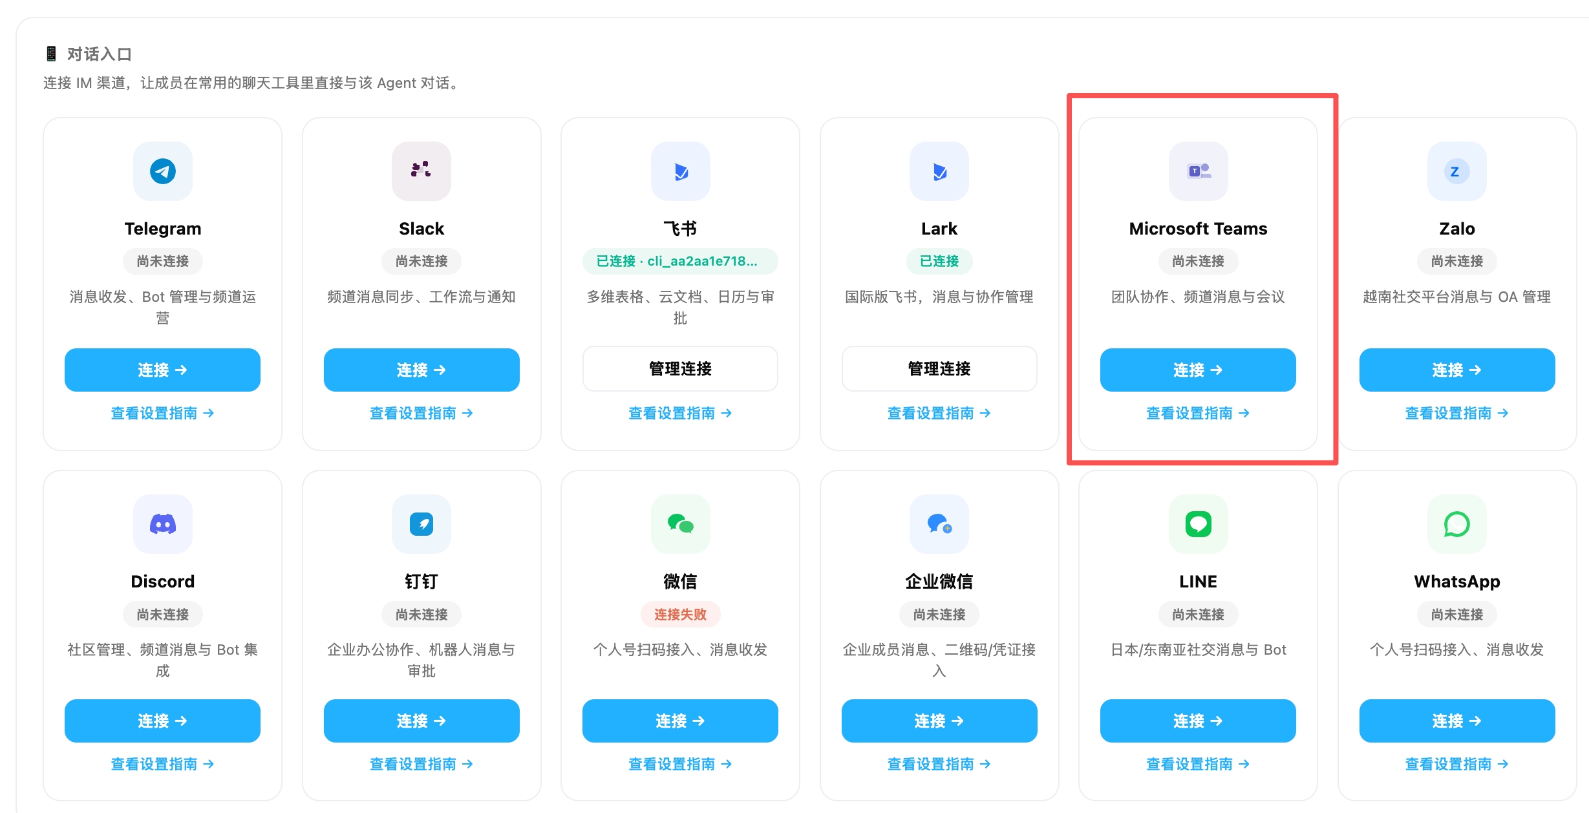Click the LINE app icon

pyautogui.click(x=1199, y=524)
